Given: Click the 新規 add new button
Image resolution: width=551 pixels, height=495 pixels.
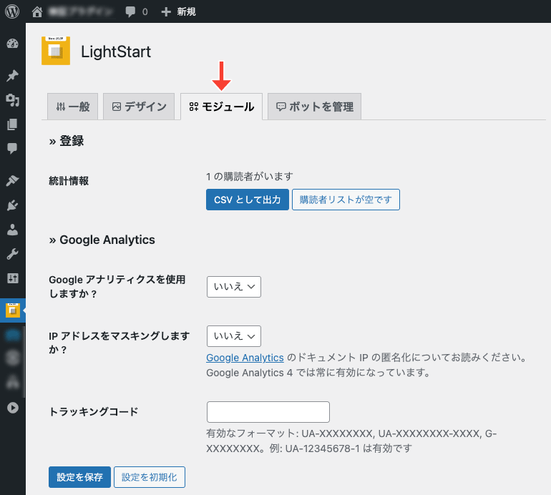Looking at the screenshot, I should point(178,12).
